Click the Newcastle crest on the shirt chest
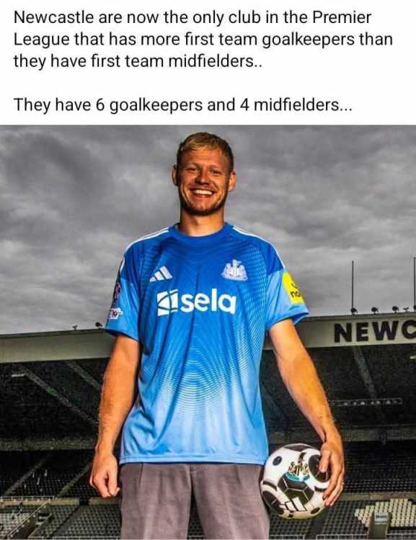416x540 pixels. [x=234, y=270]
